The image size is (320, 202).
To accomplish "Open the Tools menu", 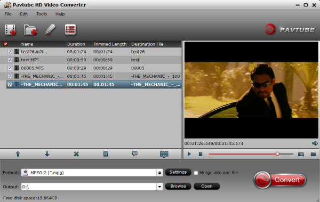I will 42,14.
